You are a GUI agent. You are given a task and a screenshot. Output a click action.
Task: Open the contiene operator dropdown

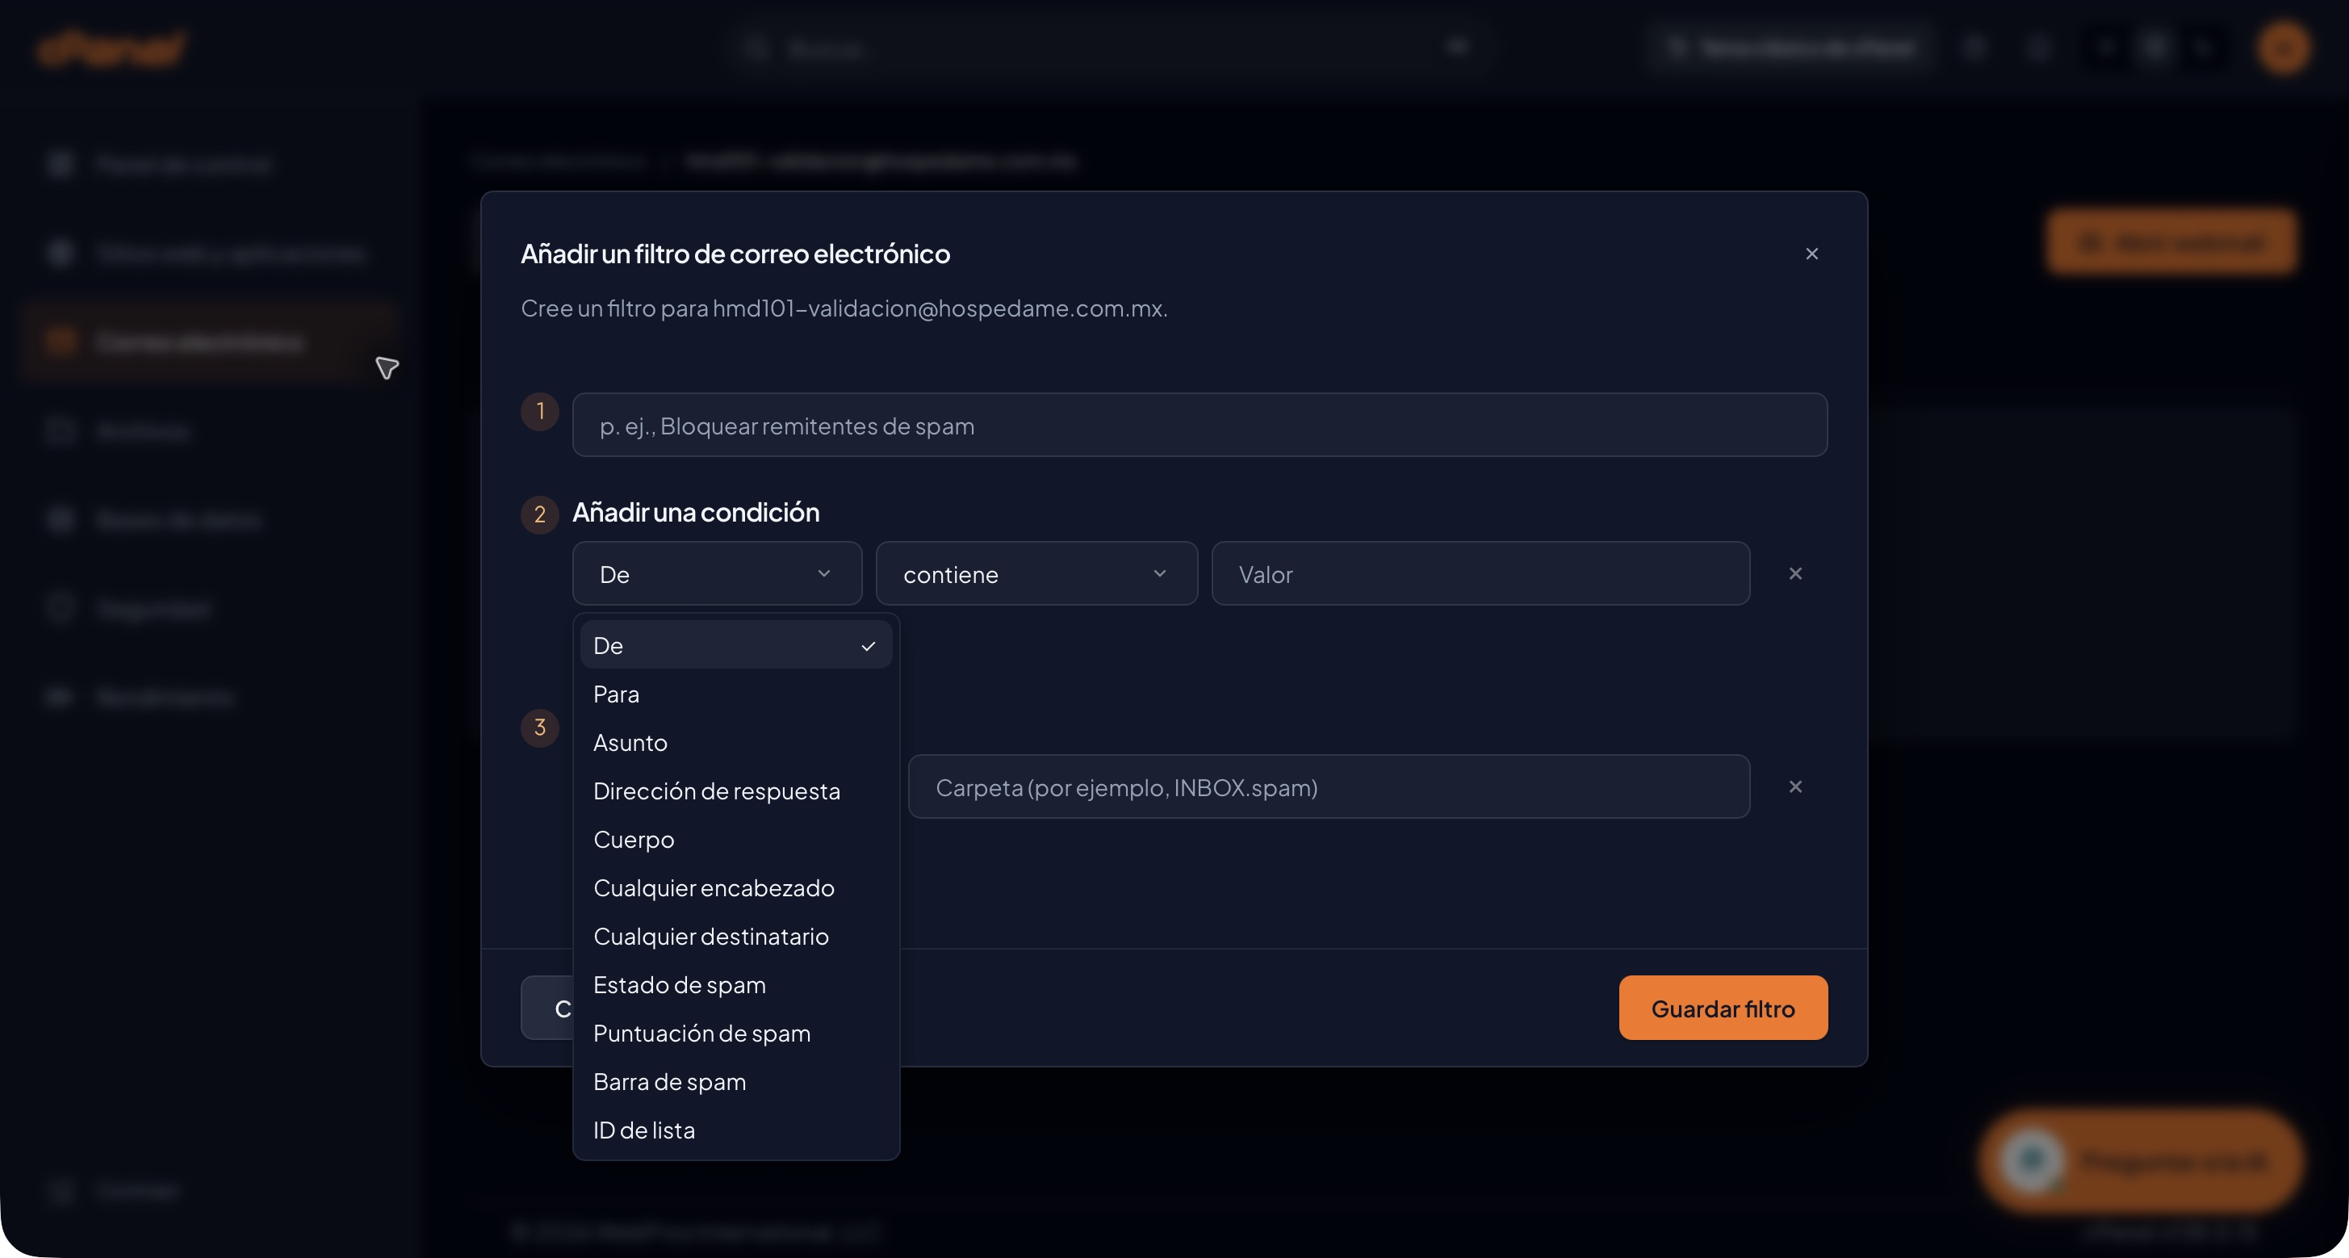1036,574
